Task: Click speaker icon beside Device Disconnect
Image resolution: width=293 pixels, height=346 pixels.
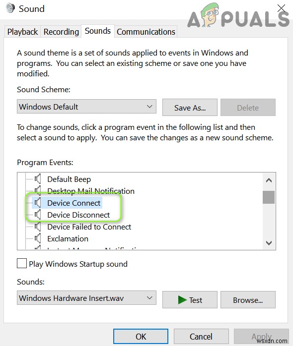Action: point(38,215)
